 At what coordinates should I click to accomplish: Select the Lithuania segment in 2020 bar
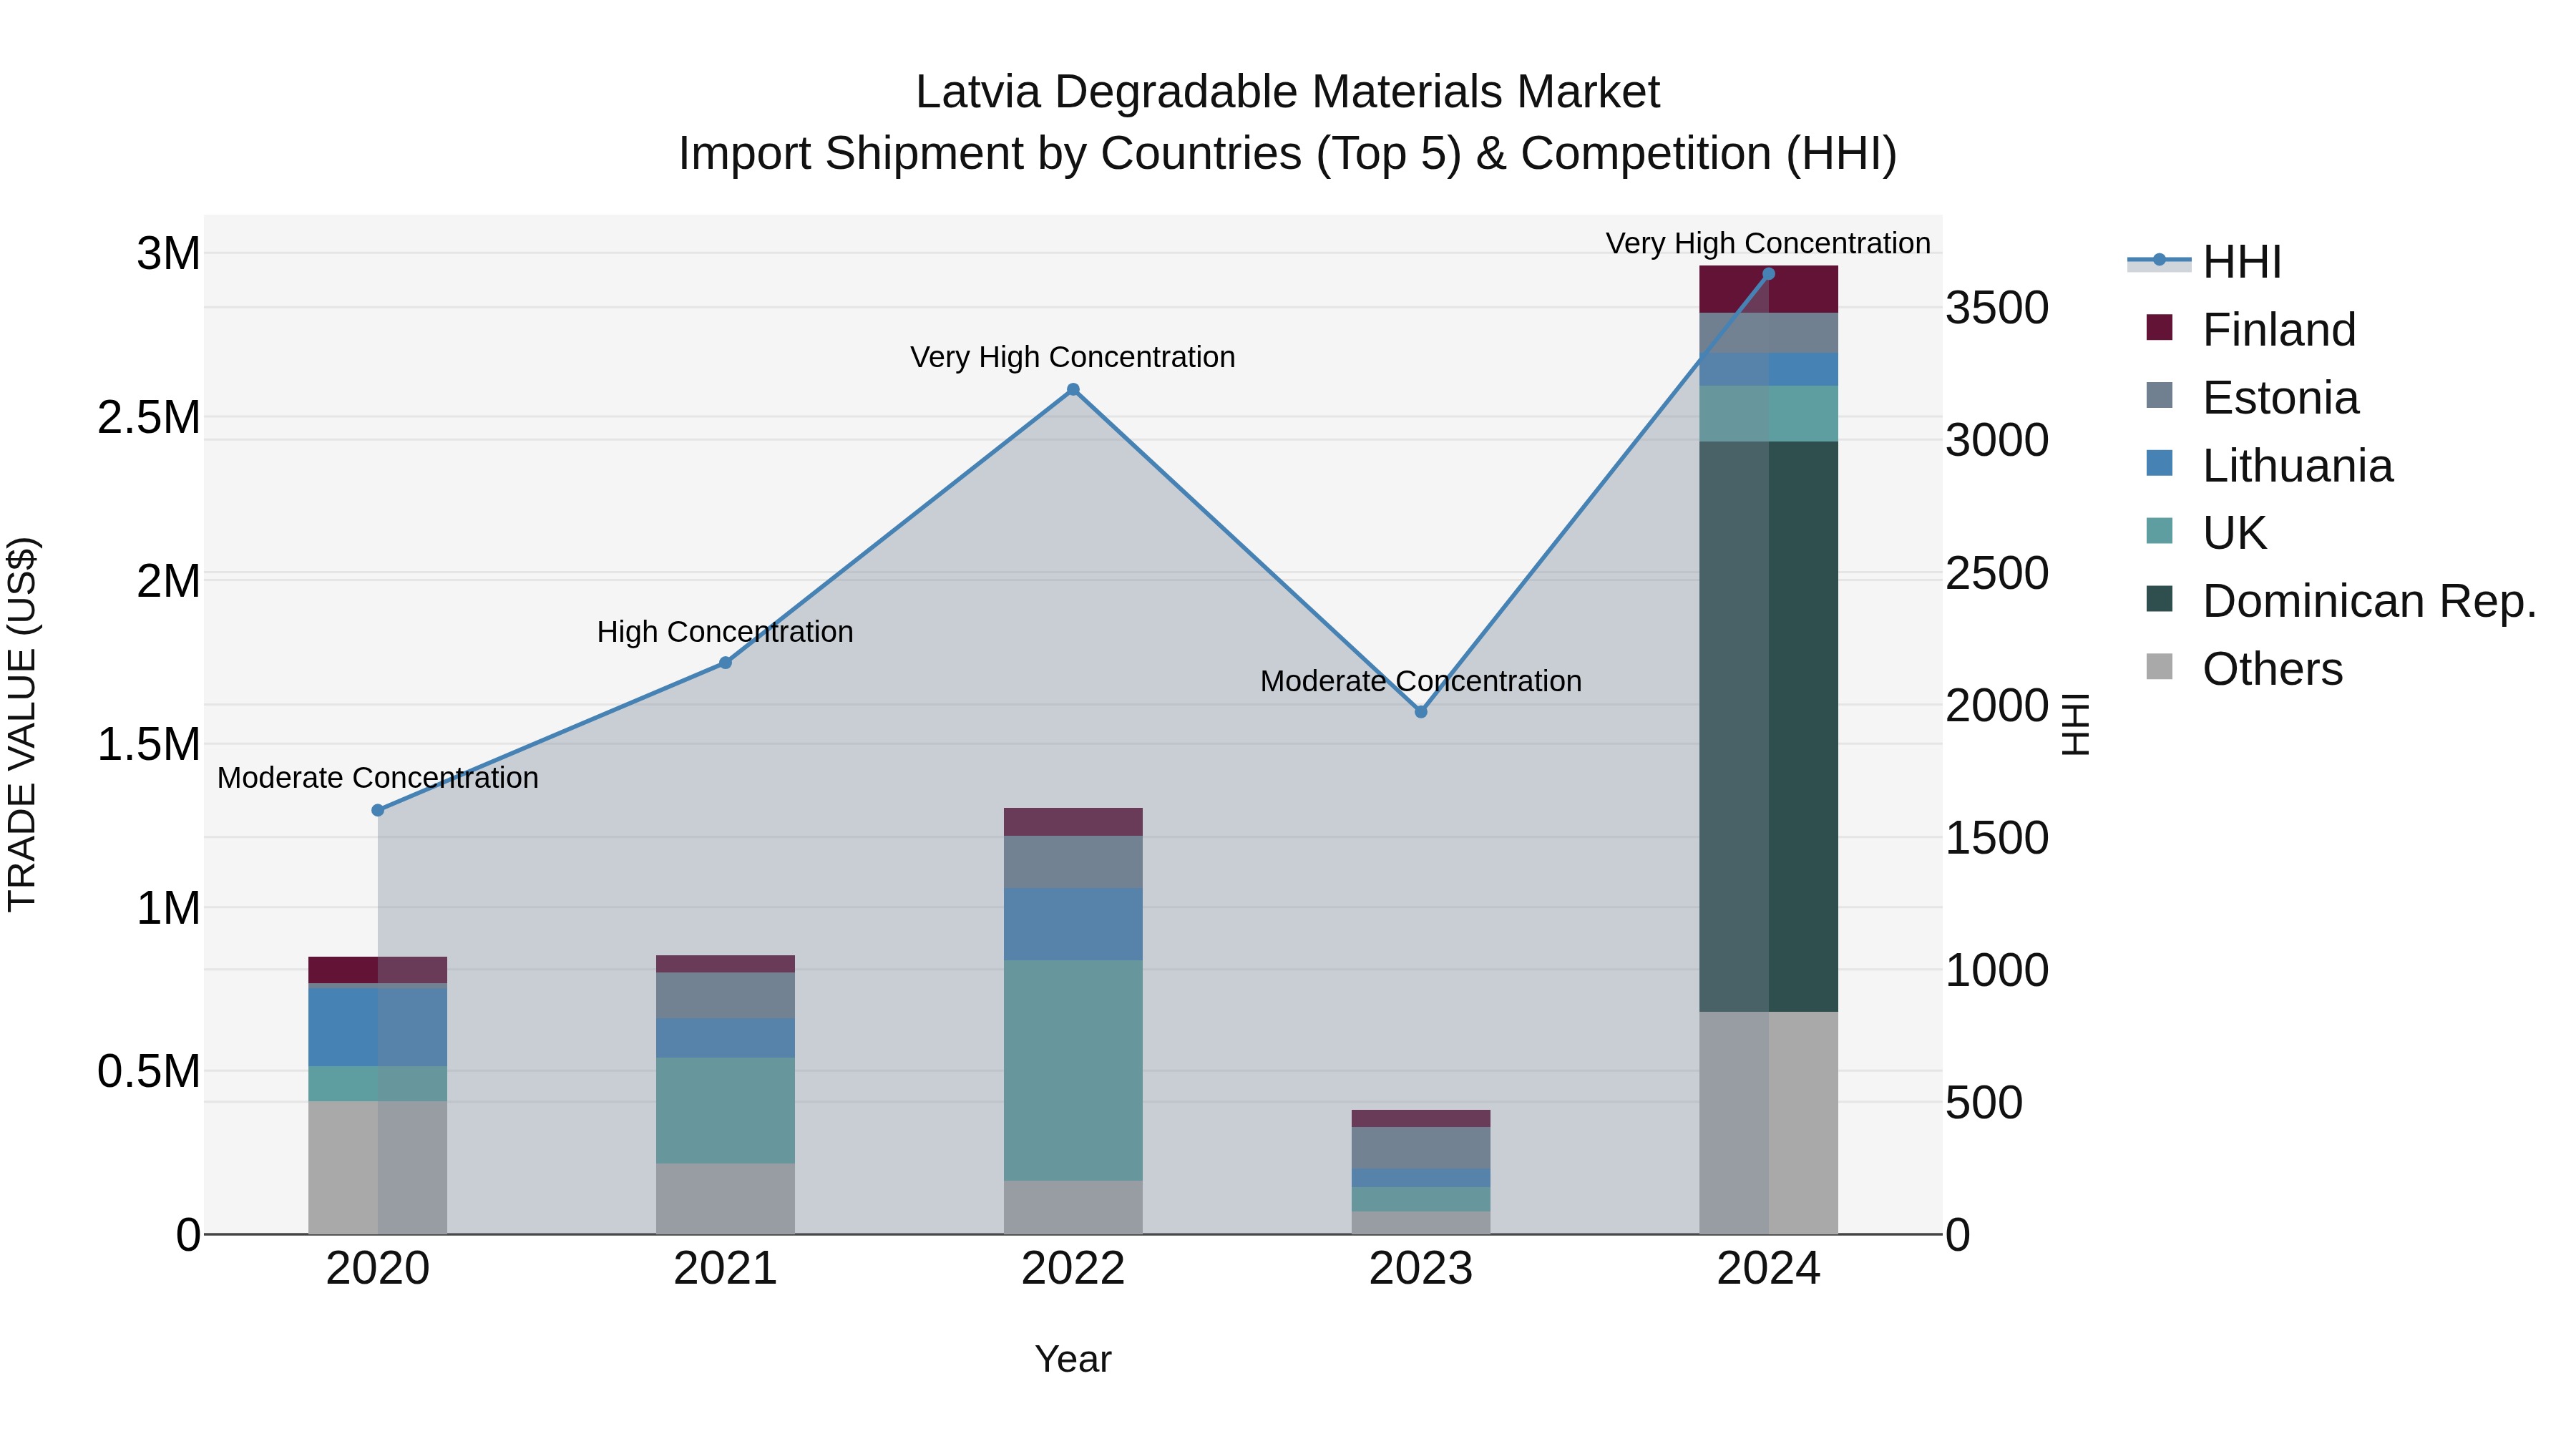point(378,1027)
